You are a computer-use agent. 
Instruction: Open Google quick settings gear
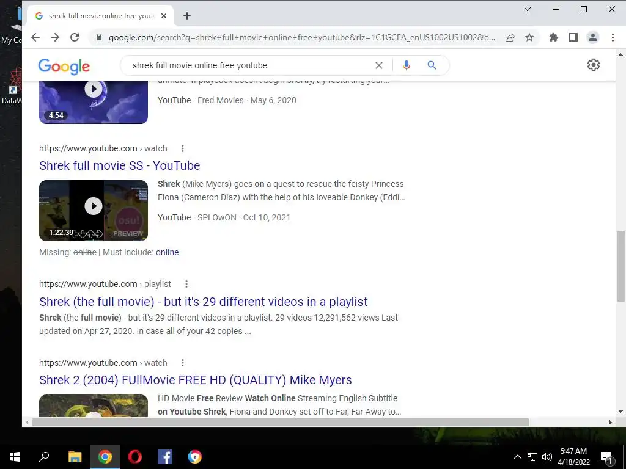(594, 65)
